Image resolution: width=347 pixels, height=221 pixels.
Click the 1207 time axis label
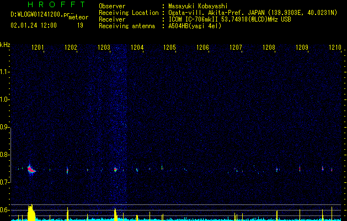(x=236, y=47)
